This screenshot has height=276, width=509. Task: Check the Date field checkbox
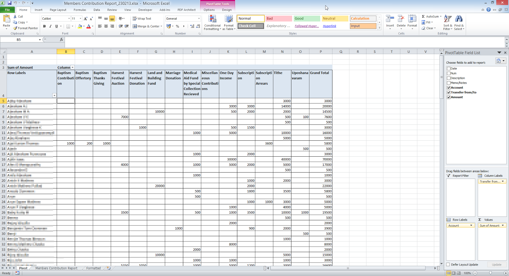(449, 68)
